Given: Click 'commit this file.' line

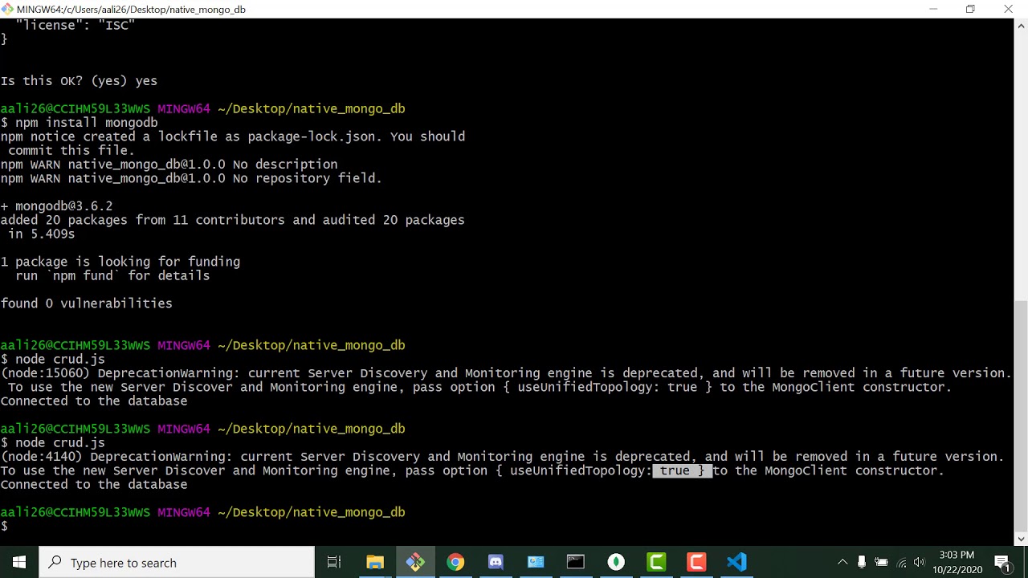Looking at the screenshot, I should pyautogui.click(x=71, y=151).
